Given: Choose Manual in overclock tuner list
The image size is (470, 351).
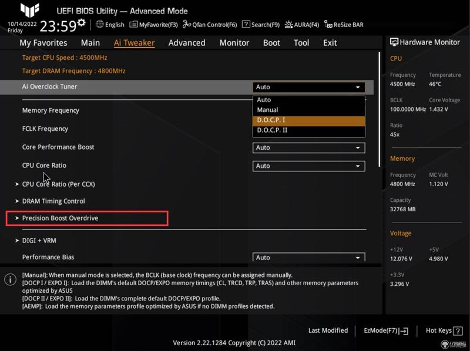Looking at the screenshot, I should tap(309, 110).
